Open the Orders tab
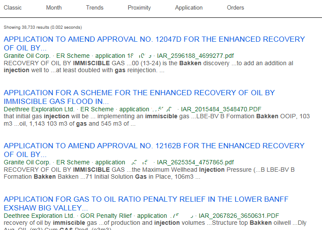Image resolution: width=322 pixels, height=230 pixels. point(235,7)
